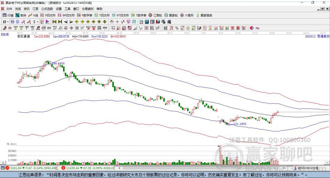This screenshot has width=330, height=178.
Task: Toggle the pressed chart-mode button beside 日 dropdown
Action: tap(12, 22)
